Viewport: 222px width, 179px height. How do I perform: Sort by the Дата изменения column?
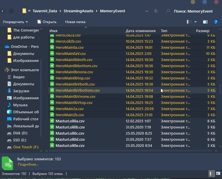(x=141, y=31)
